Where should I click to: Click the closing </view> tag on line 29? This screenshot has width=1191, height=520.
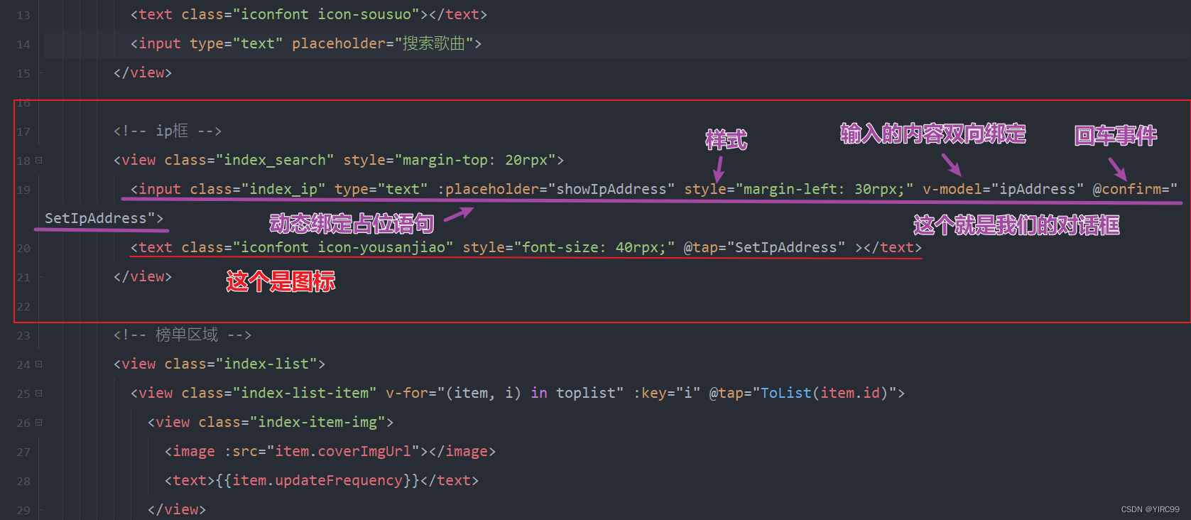[x=177, y=509]
